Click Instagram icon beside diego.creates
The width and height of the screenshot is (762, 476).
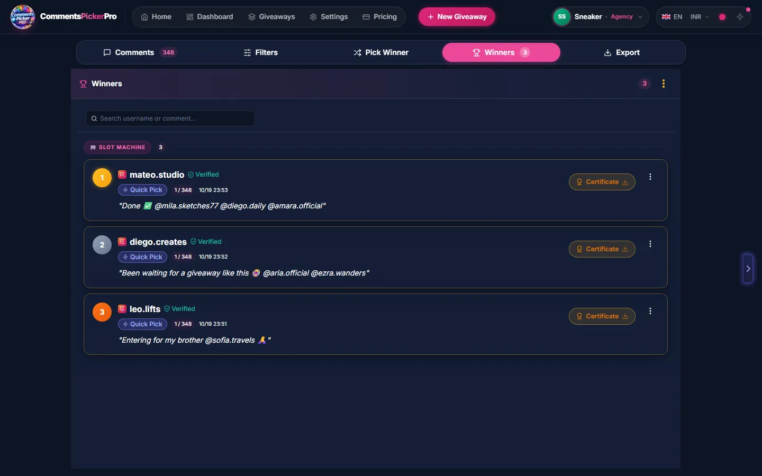point(122,241)
